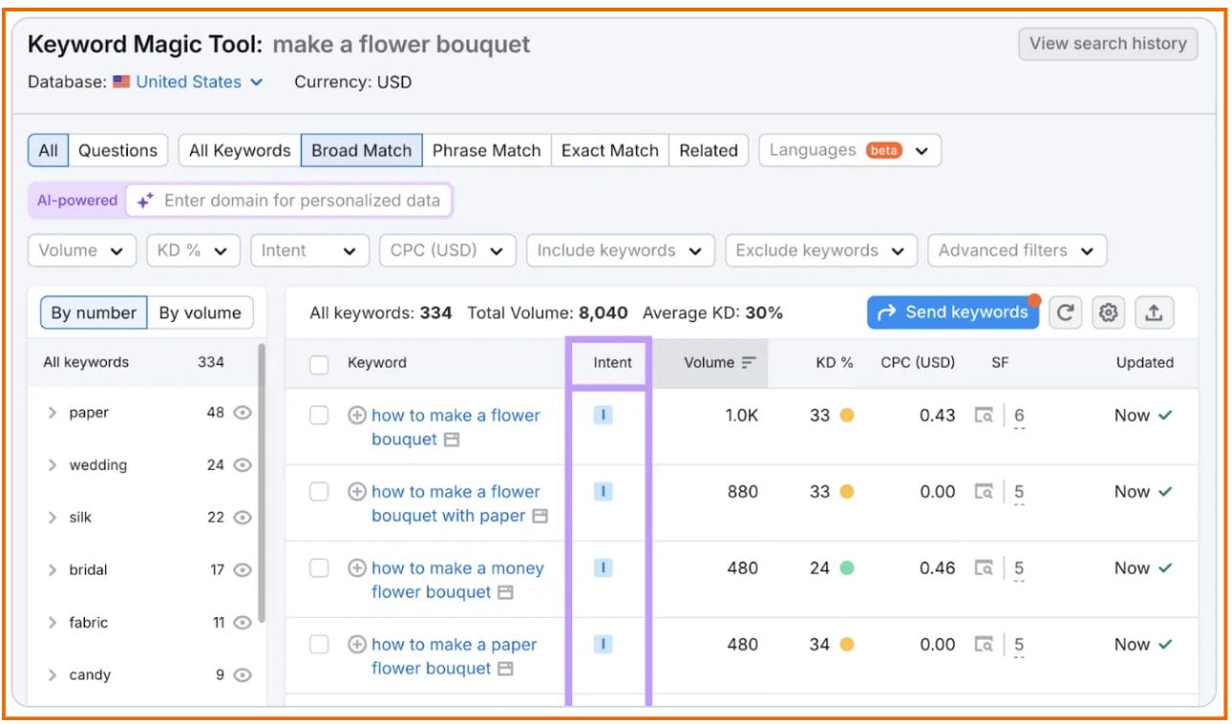1232x724 pixels.
Task: Tick the select-all checkbox in table header
Action: (319, 364)
